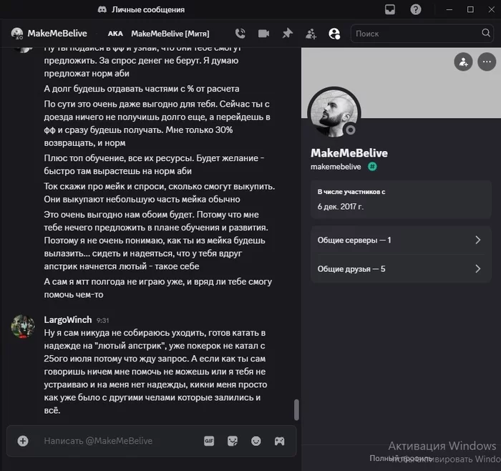Image resolution: width=501 pixels, height=471 pixels.
Task: Start a voice call with MakeMeBelive
Action: pos(240,34)
